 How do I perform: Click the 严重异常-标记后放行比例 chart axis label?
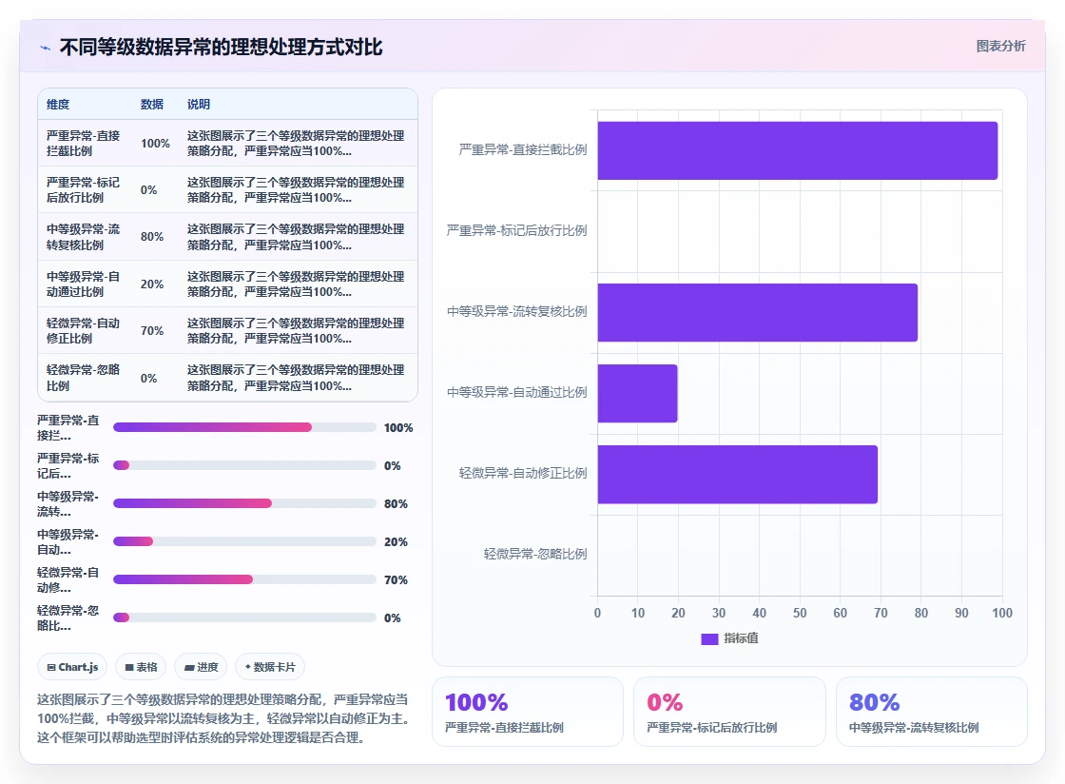516,231
